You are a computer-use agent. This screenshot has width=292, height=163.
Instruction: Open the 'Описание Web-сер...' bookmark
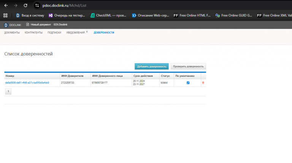click(151, 16)
